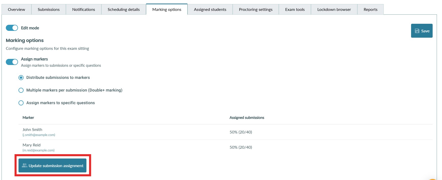Viewport: 442px width, 180px height.
Task: Disable the Assign markers toggle
Action: [12, 62]
